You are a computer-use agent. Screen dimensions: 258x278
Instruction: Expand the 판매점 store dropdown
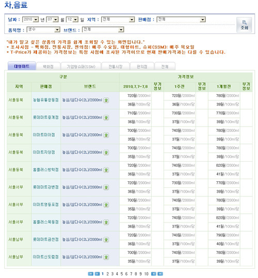point(181,20)
